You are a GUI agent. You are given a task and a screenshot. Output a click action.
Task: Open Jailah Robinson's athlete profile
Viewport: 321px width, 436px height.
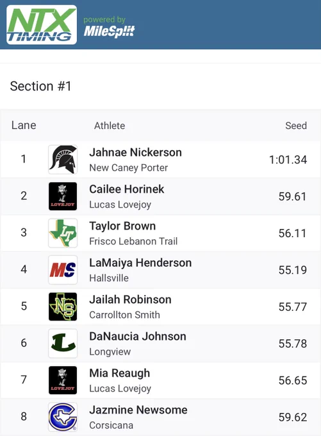130,299
